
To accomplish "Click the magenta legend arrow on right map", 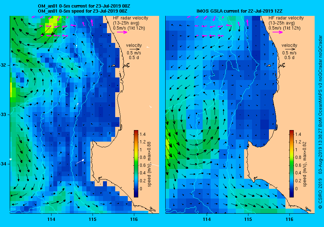I will click(278, 32).
